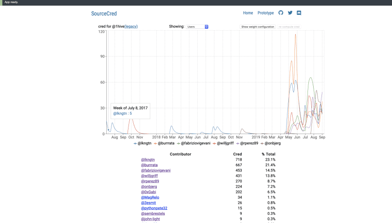
Task: Toggle the @rperez89 legend entry
Action: click(247, 143)
